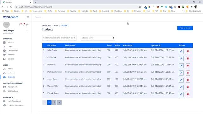Open a new browser tab
Viewport: 203px width, 114px height.
(36, 2)
